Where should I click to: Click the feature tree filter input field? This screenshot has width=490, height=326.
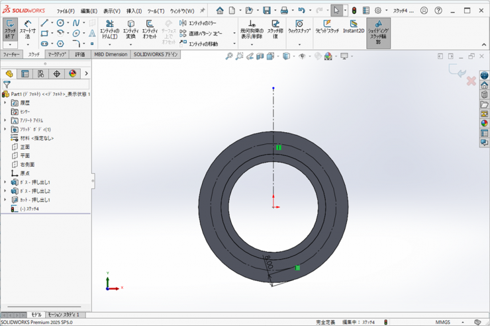50,85
